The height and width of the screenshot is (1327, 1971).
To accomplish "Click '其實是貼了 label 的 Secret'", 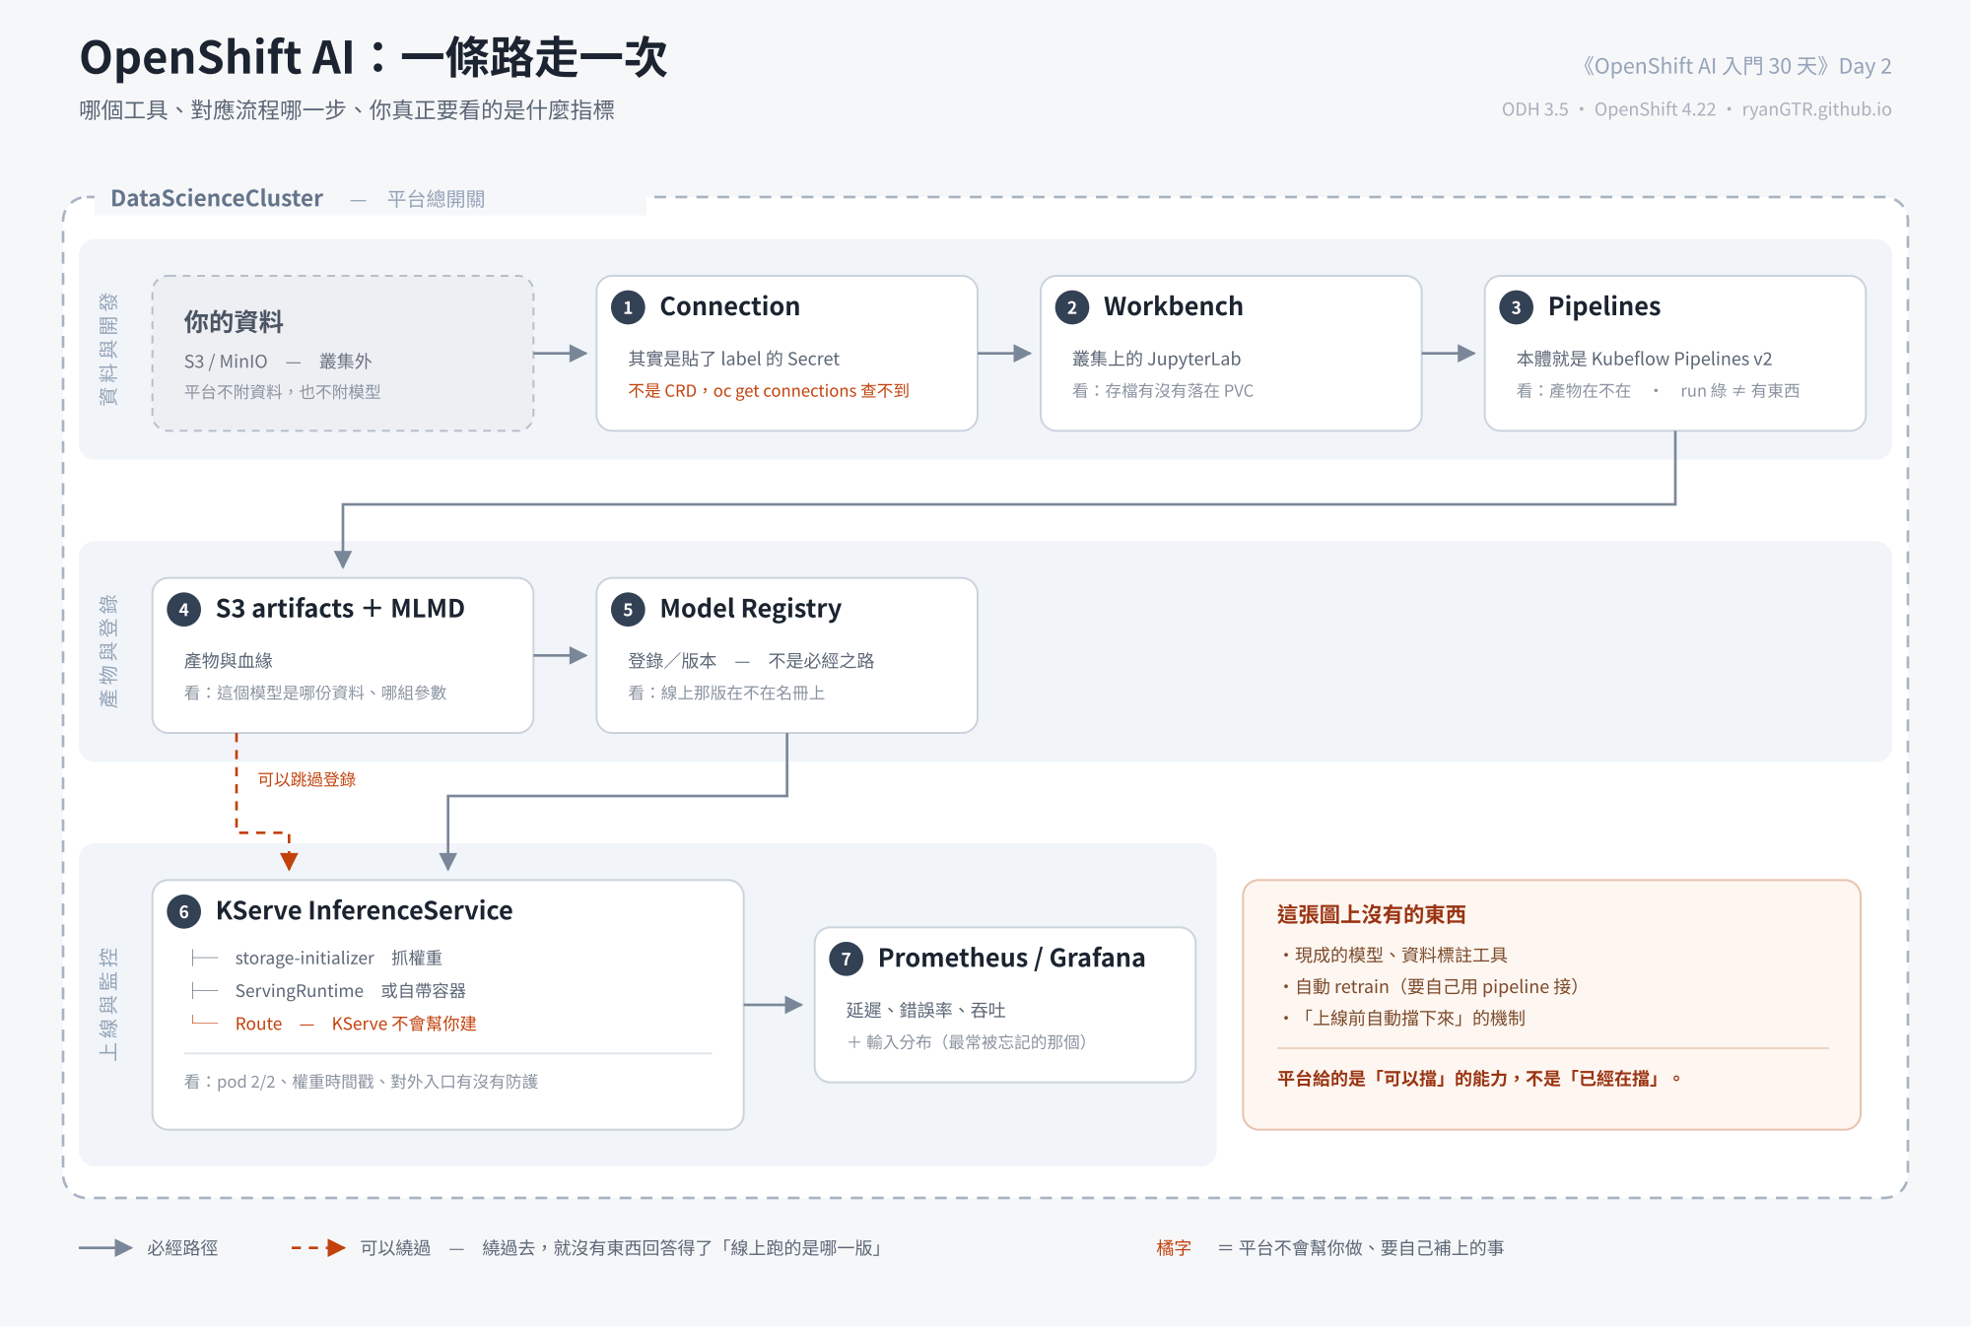I will coord(734,359).
